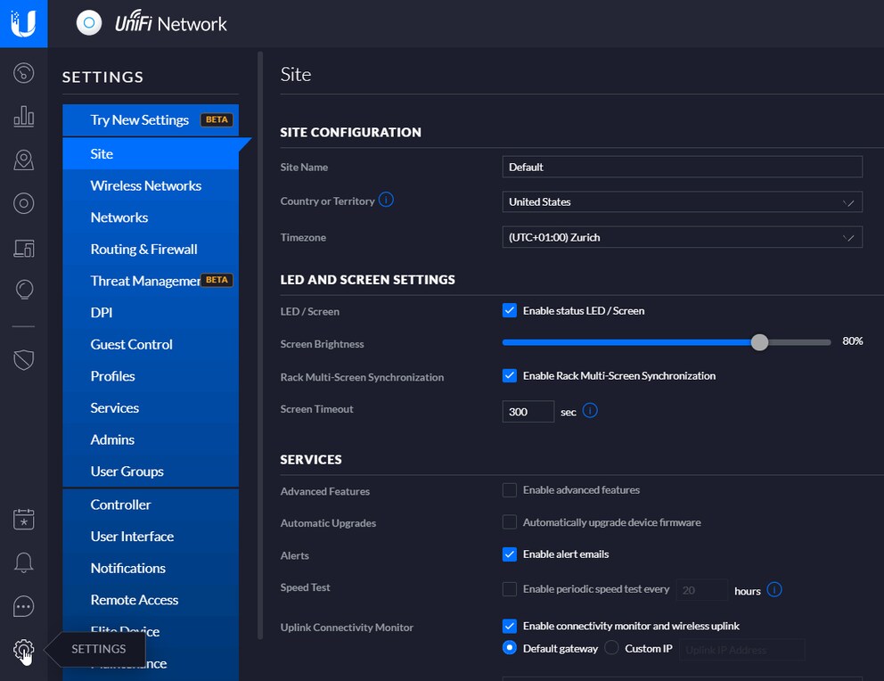Open the Insights light bulb icon

click(24, 290)
